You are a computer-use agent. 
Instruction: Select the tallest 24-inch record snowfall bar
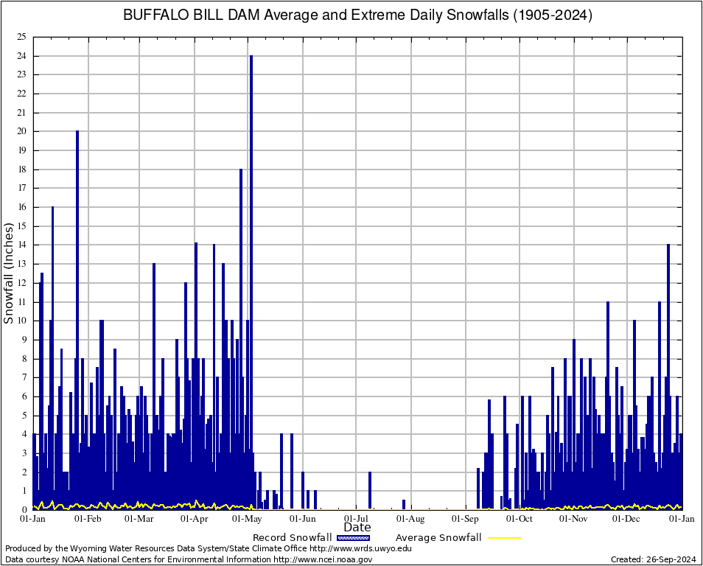pyautogui.click(x=251, y=280)
